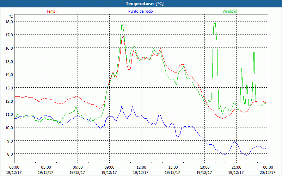This screenshot has width=282, height=176.
Task: Click the 18:00 time axis label
Action: tap(205, 168)
